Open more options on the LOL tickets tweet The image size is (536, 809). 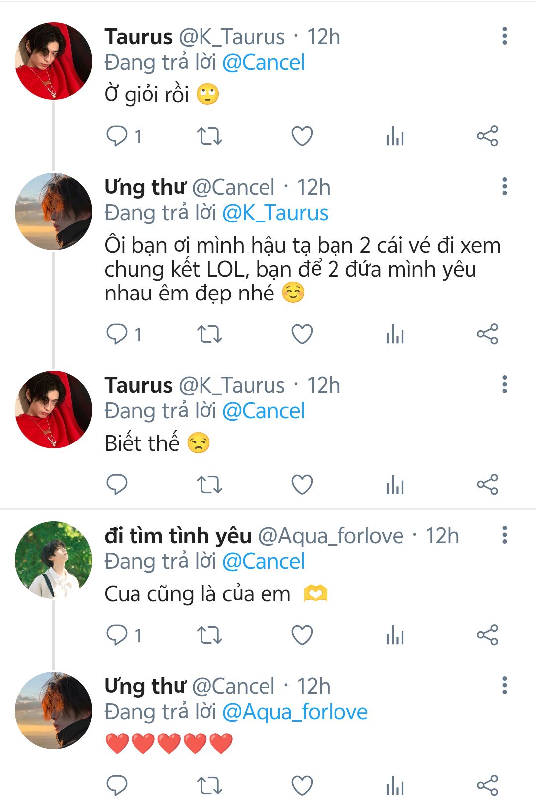504,186
